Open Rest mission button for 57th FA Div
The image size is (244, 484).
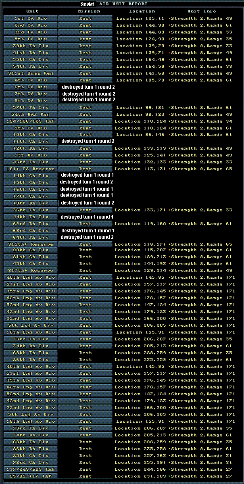86,108
